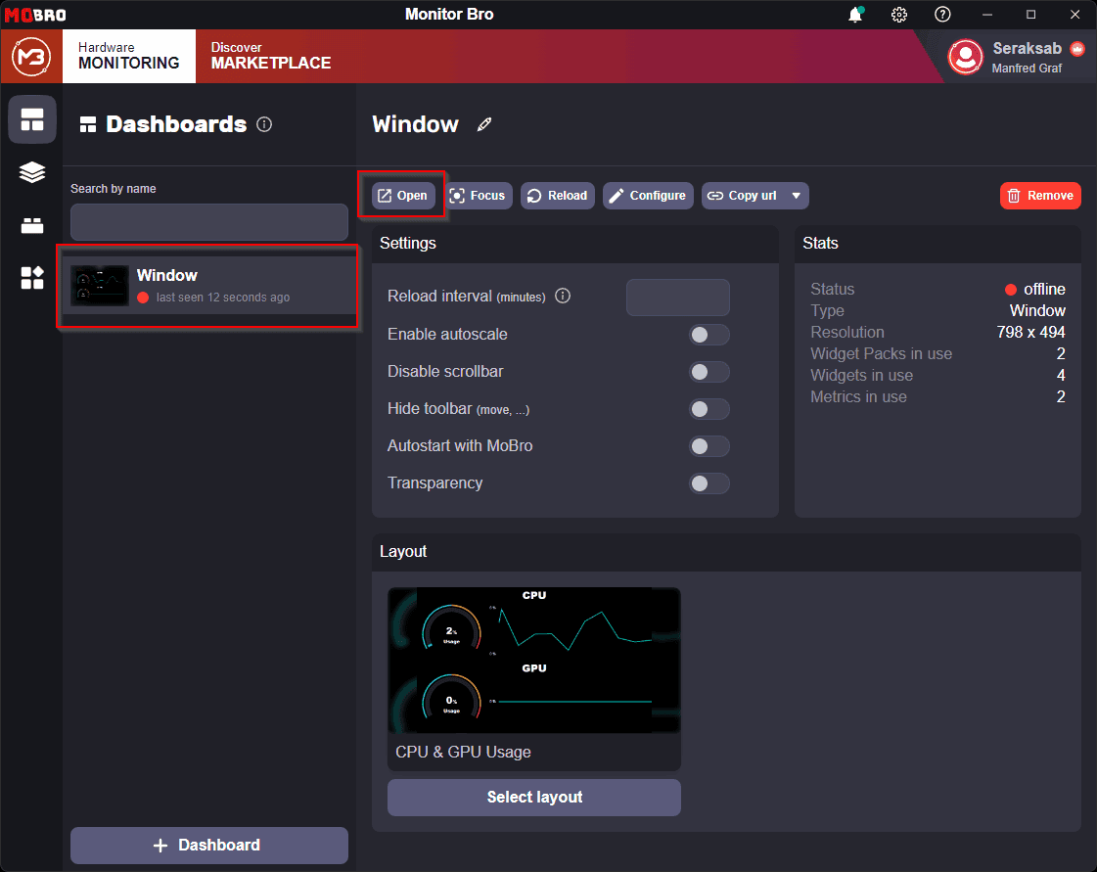Click the Seraksab user avatar
1097x872 pixels.
click(x=966, y=57)
